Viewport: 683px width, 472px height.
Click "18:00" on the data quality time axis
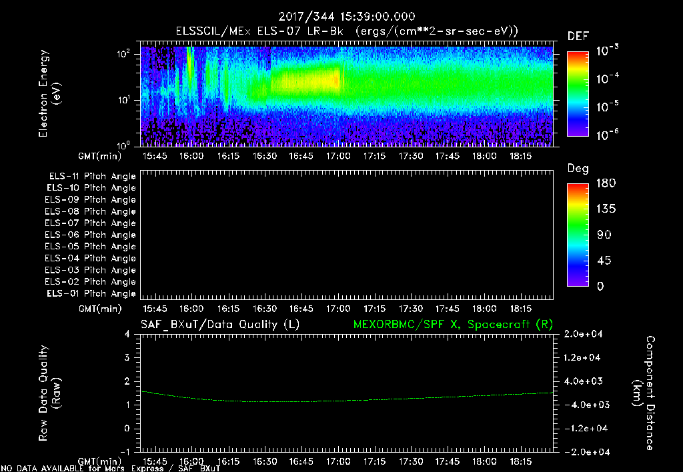click(x=484, y=461)
